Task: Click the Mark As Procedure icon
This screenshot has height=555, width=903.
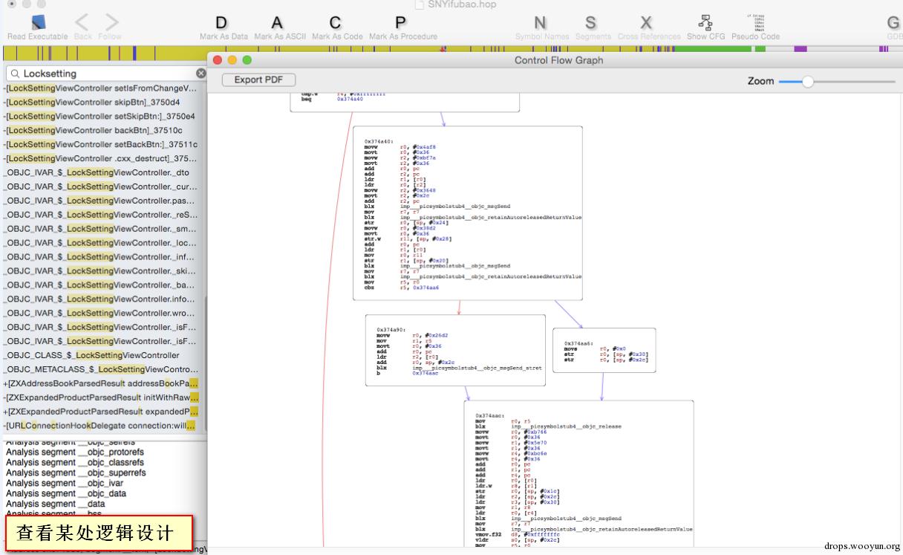Action: [x=402, y=23]
